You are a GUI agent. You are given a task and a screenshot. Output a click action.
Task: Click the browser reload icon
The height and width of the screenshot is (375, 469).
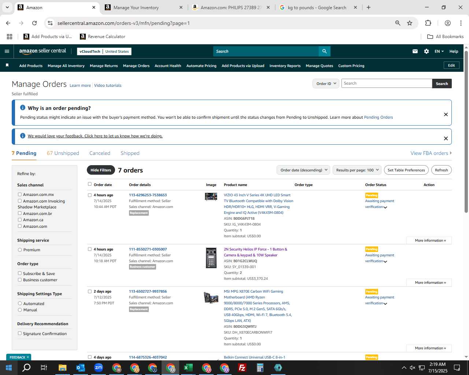(x=34, y=23)
